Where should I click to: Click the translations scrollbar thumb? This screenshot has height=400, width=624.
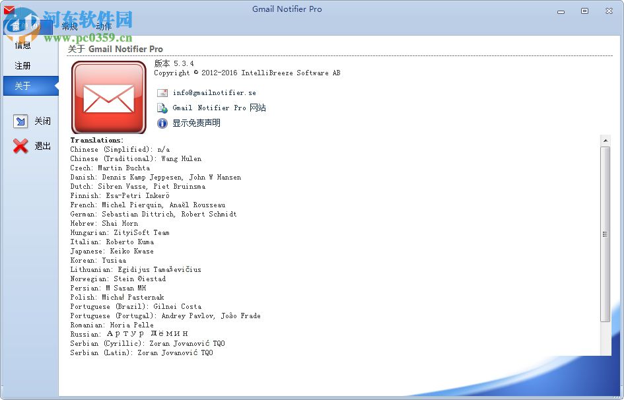click(x=606, y=234)
